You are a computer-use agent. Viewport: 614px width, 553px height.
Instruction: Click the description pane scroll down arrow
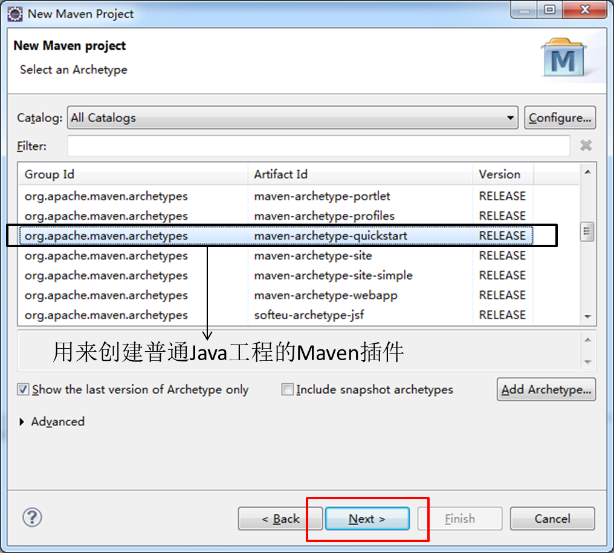pos(588,362)
